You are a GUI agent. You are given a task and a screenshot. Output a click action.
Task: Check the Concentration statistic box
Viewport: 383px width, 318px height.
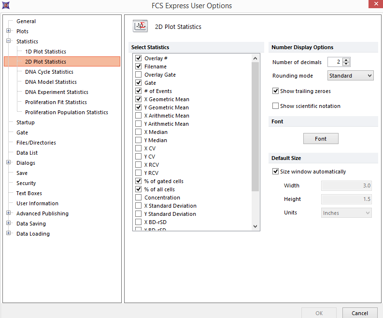point(139,198)
